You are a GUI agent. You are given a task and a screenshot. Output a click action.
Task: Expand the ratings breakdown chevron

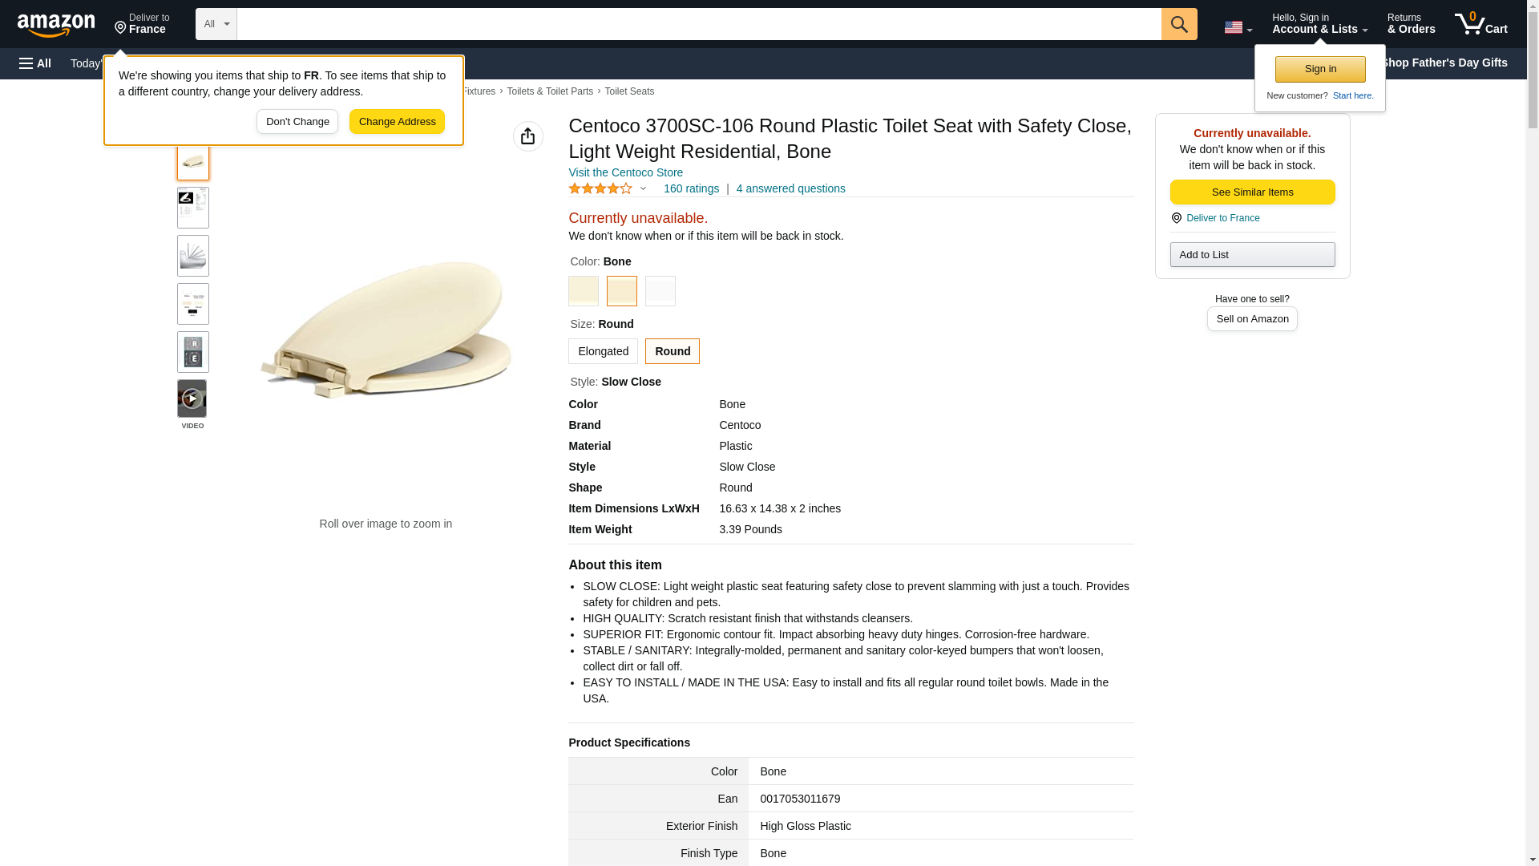pos(643,188)
